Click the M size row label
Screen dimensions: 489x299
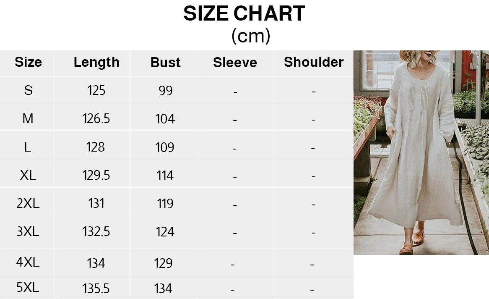tap(28, 119)
